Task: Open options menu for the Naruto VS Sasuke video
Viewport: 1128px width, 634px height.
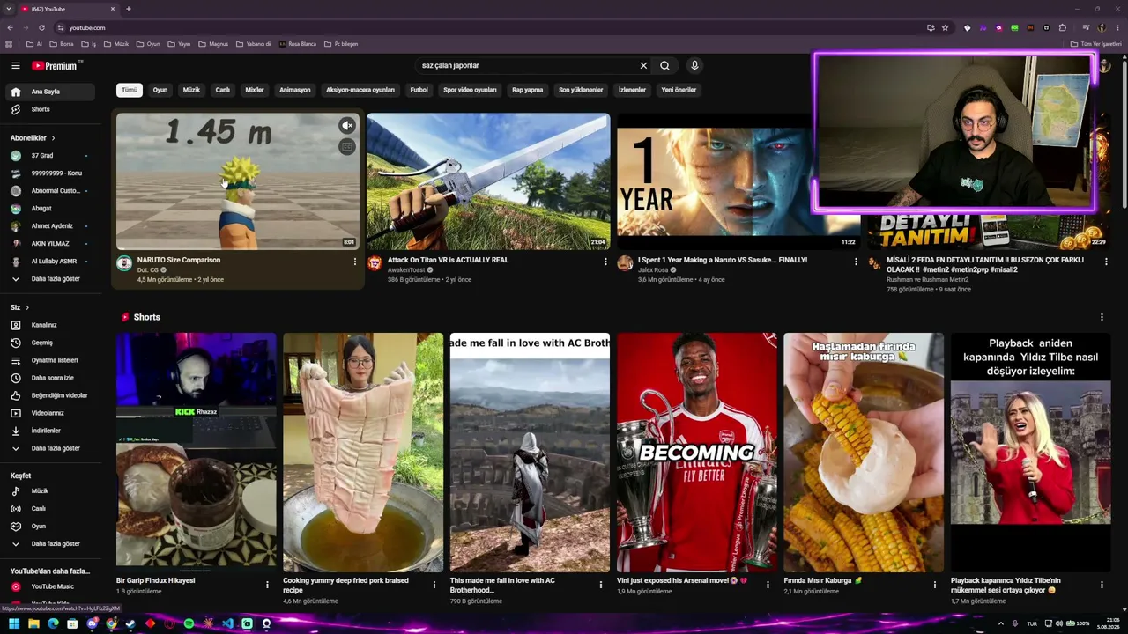Action: [x=856, y=262]
